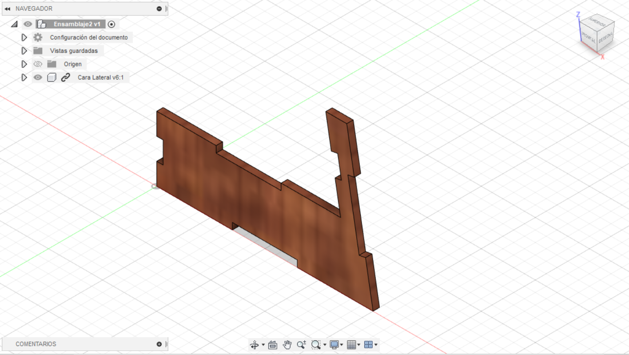Hide the Cara Lateral v6:1 component
629x355 pixels.
pyautogui.click(x=38, y=77)
